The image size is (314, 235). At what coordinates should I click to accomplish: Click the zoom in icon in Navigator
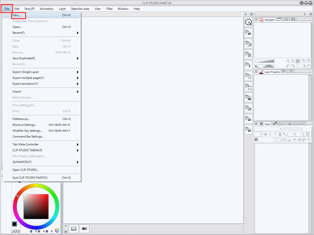293,61
